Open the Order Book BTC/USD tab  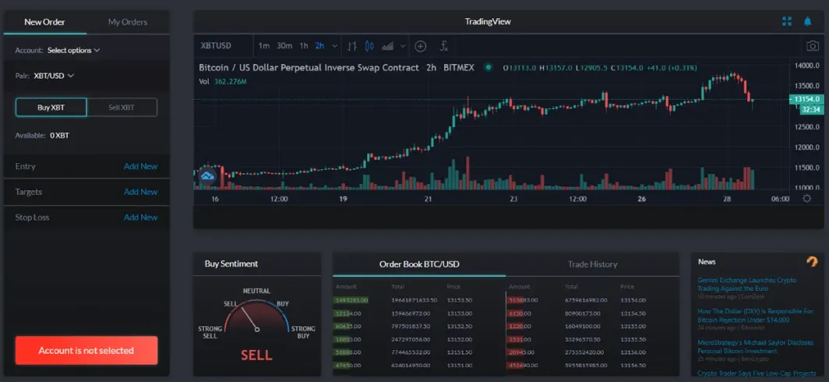(419, 264)
